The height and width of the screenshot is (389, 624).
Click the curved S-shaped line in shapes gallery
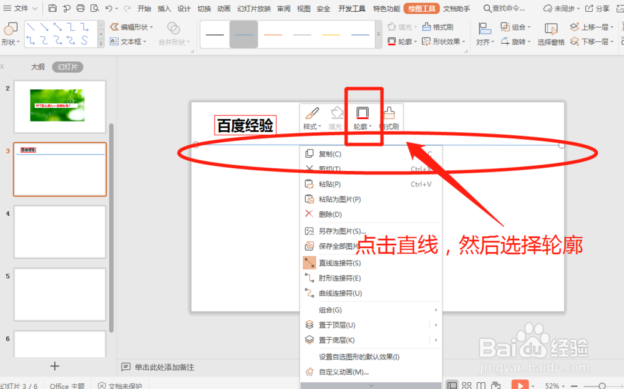[x=84, y=40]
